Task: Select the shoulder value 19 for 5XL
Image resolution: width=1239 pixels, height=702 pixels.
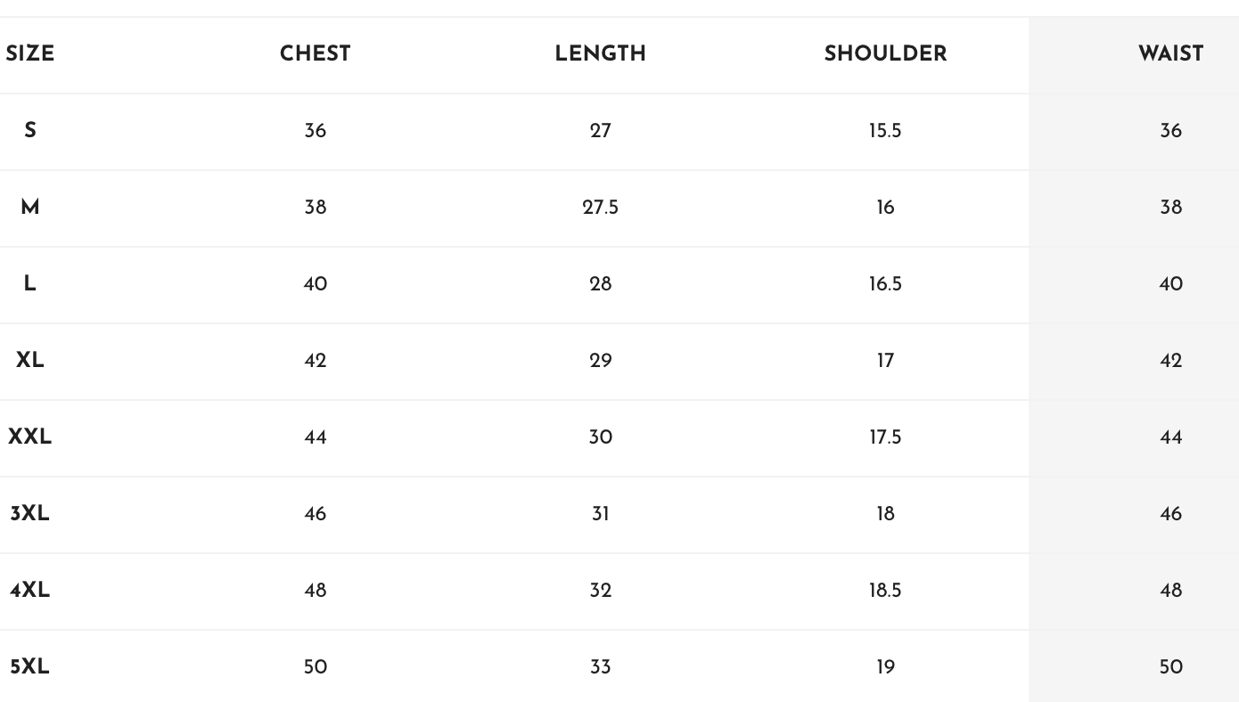Action: click(885, 666)
